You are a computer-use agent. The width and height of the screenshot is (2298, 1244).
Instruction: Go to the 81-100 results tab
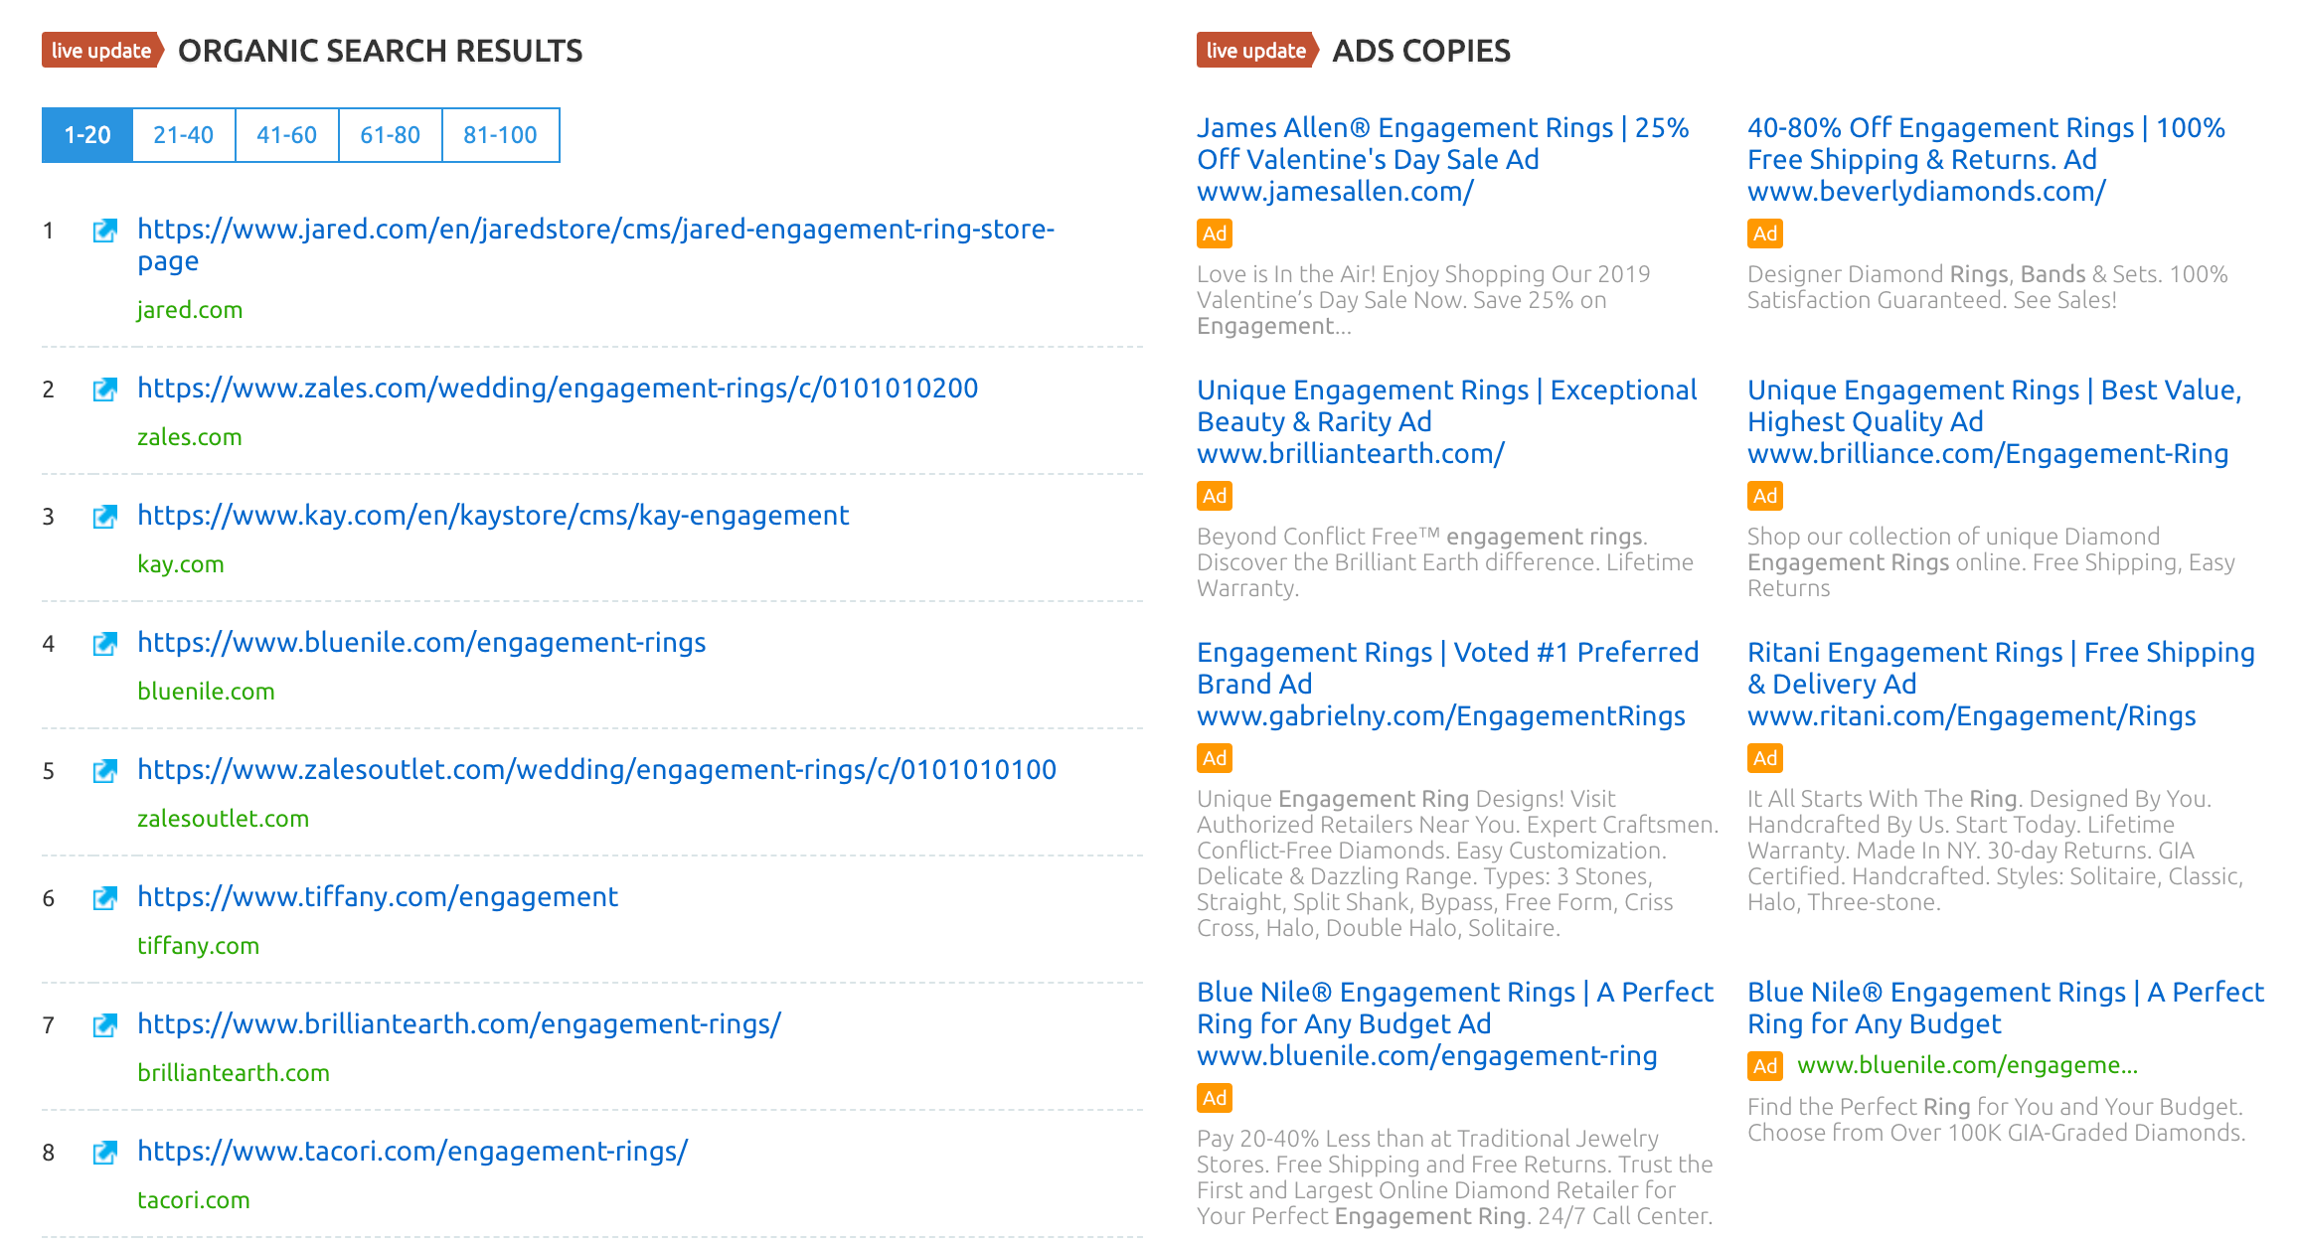(500, 135)
